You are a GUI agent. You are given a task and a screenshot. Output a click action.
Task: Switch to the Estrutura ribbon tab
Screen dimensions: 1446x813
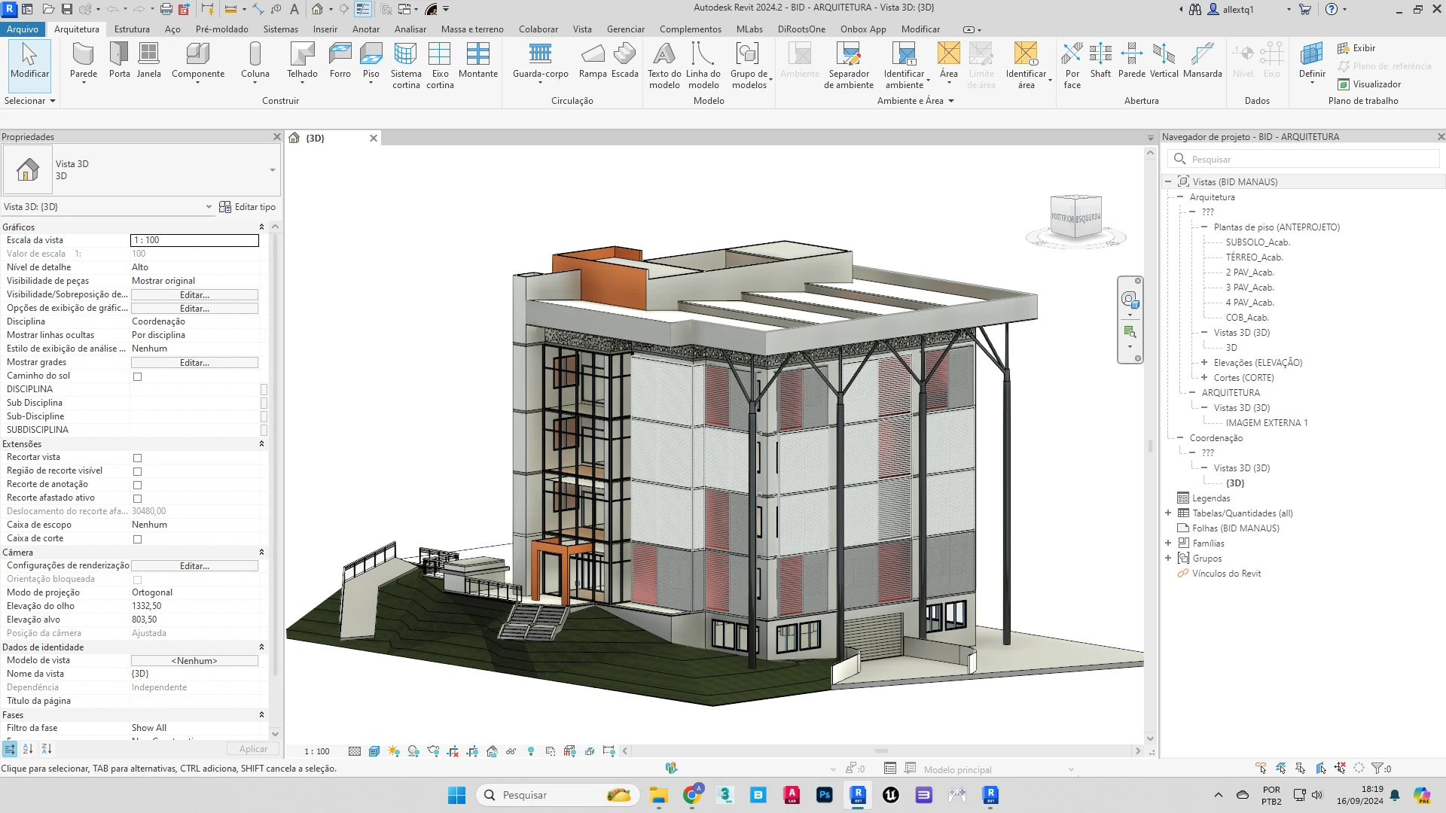click(132, 29)
